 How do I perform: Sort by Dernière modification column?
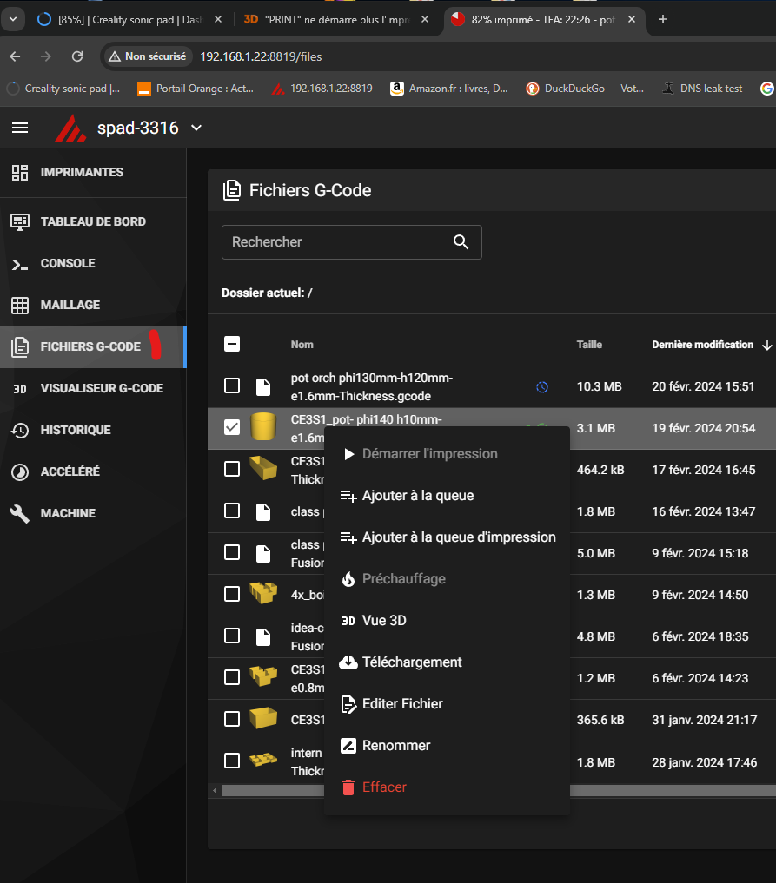[703, 345]
